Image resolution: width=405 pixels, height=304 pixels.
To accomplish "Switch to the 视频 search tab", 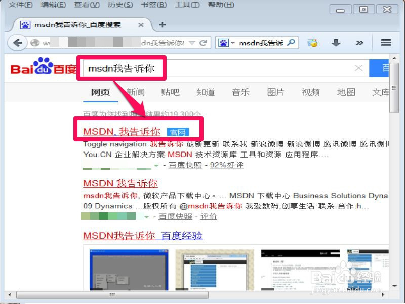I will click(x=311, y=92).
